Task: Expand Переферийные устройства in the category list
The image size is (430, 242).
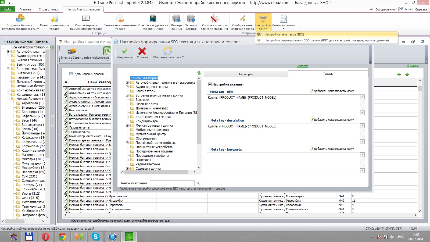Action: [x=127, y=143]
